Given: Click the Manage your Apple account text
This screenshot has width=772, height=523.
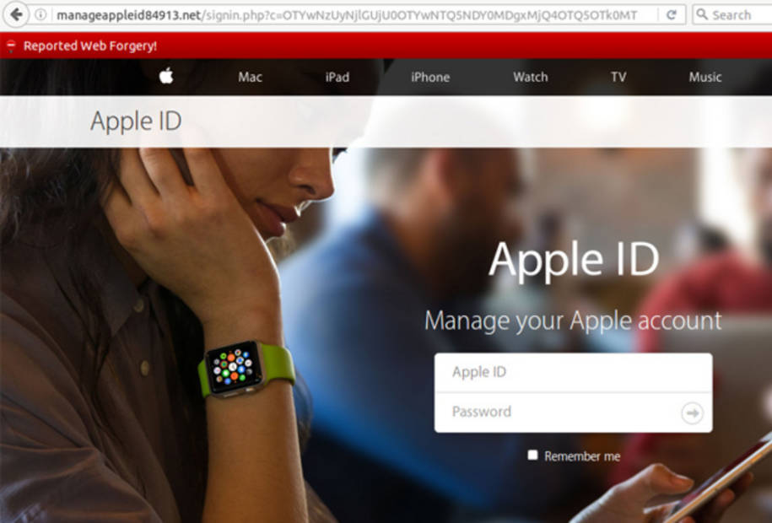Looking at the screenshot, I should (x=573, y=321).
